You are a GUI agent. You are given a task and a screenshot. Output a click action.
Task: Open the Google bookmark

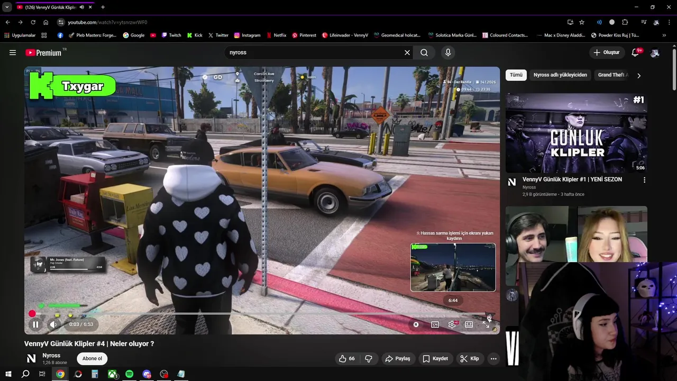[133, 35]
